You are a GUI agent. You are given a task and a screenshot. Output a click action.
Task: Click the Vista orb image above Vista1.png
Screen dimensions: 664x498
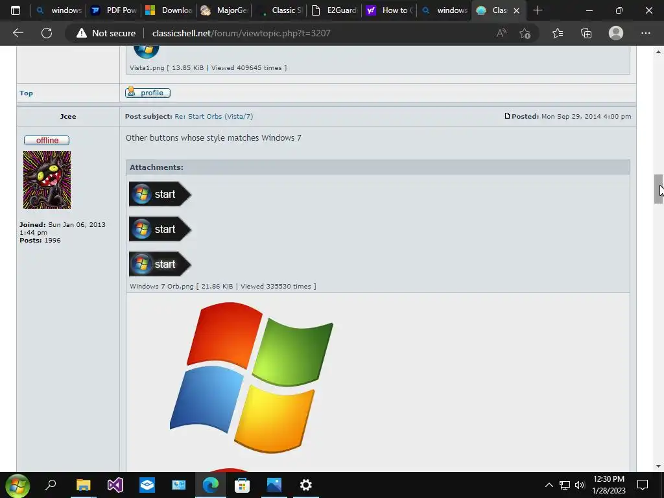(147, 53)
